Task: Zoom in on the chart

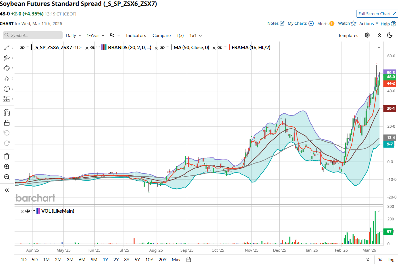Action: point(7,167)
